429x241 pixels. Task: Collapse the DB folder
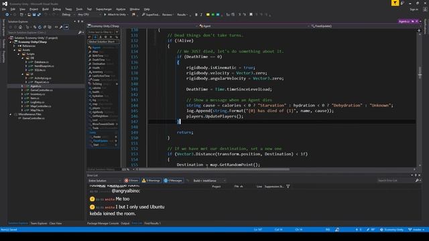pyautogui.click(x=23, y=58)
